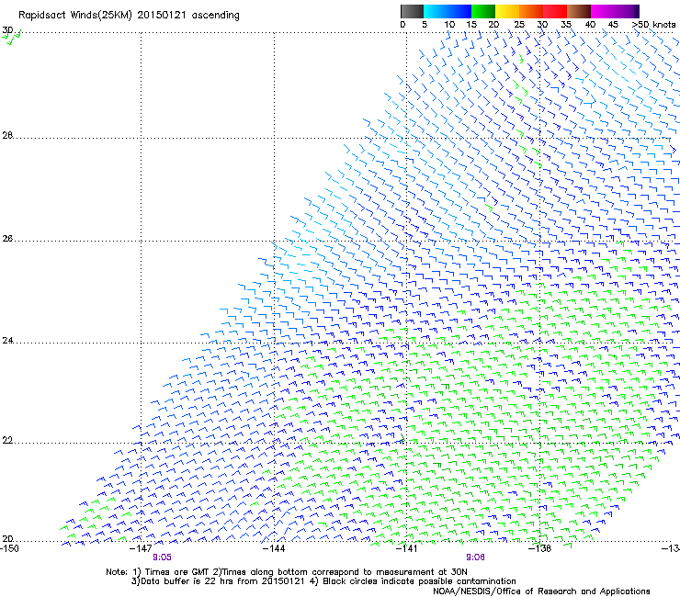Image resolution: width=680 pixels, height=597 pixels.
Task: Select the red 30-35 knots legend swatch
Action: click(x=555, y=11)
